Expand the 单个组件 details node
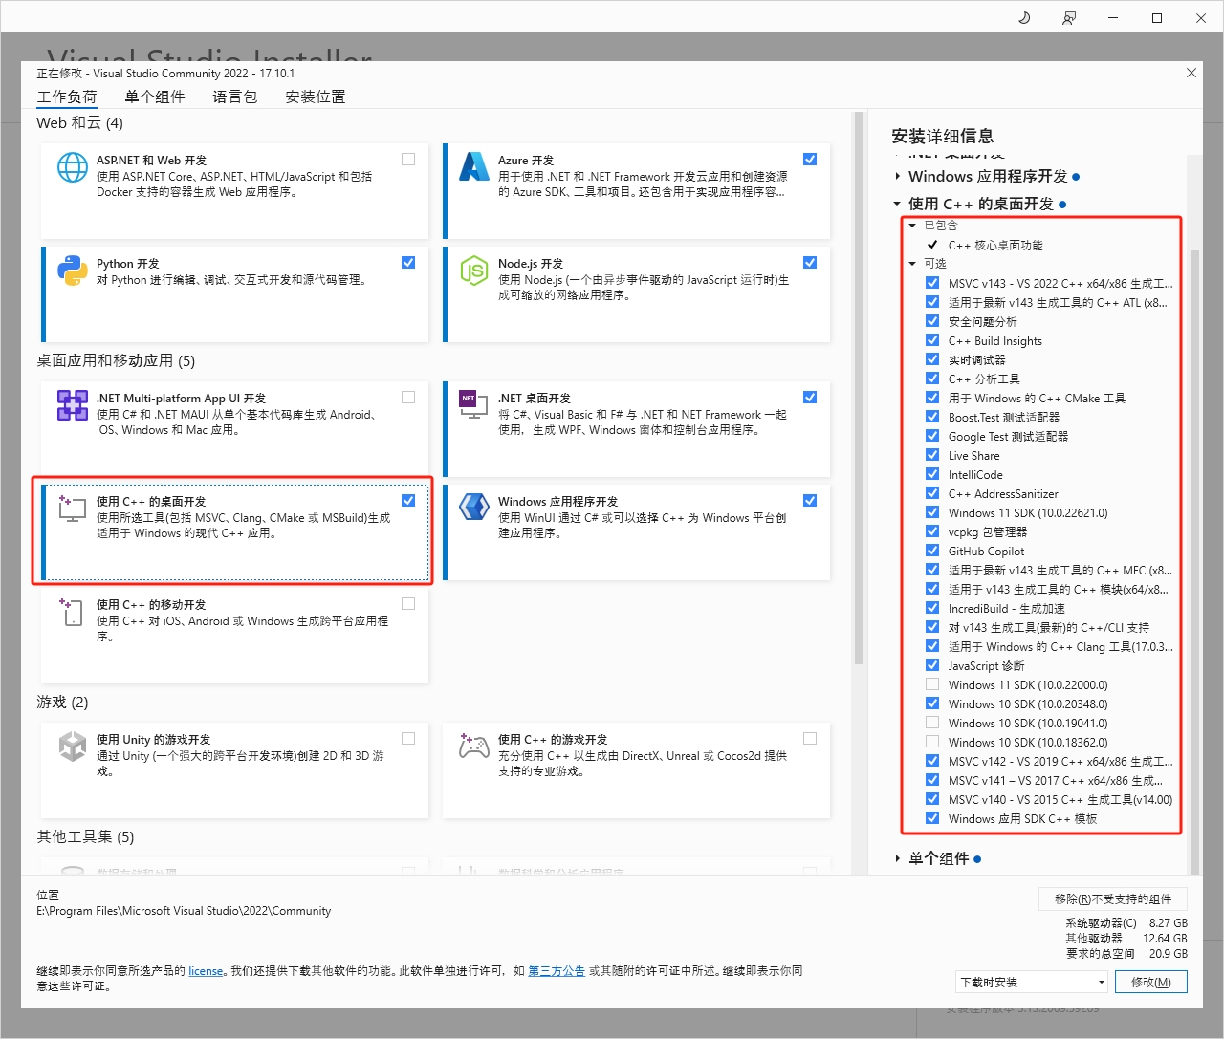This screenshot has height=1039, width=1224. (x=897, y=858)
